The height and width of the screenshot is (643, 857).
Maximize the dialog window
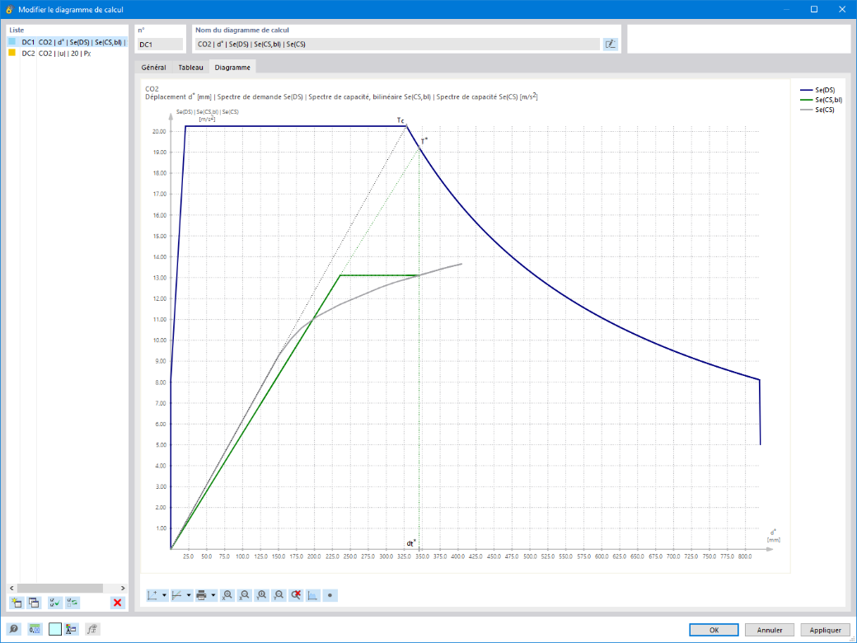pyautogui.click(x=814, y=9)
